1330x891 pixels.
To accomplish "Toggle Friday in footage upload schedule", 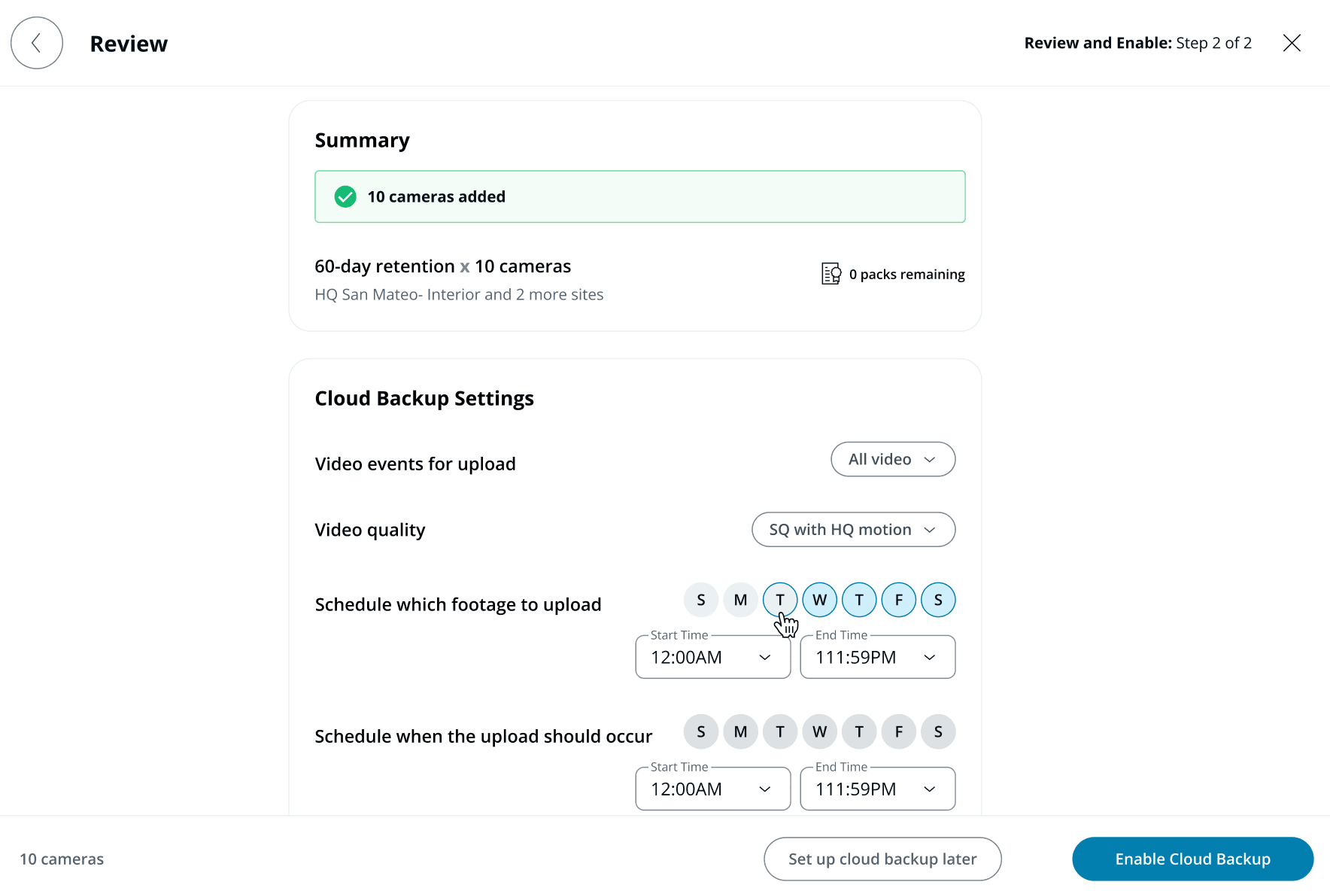I will 898,600.
